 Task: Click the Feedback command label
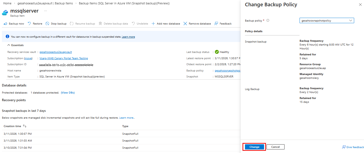(x=226, y=24)
